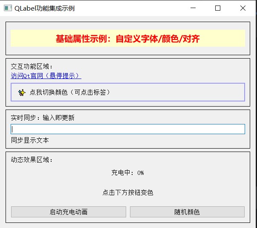Viewport: 257px width, 228px height.
Task: Maximize the QLabel example window
Action: tap(218, 8)
